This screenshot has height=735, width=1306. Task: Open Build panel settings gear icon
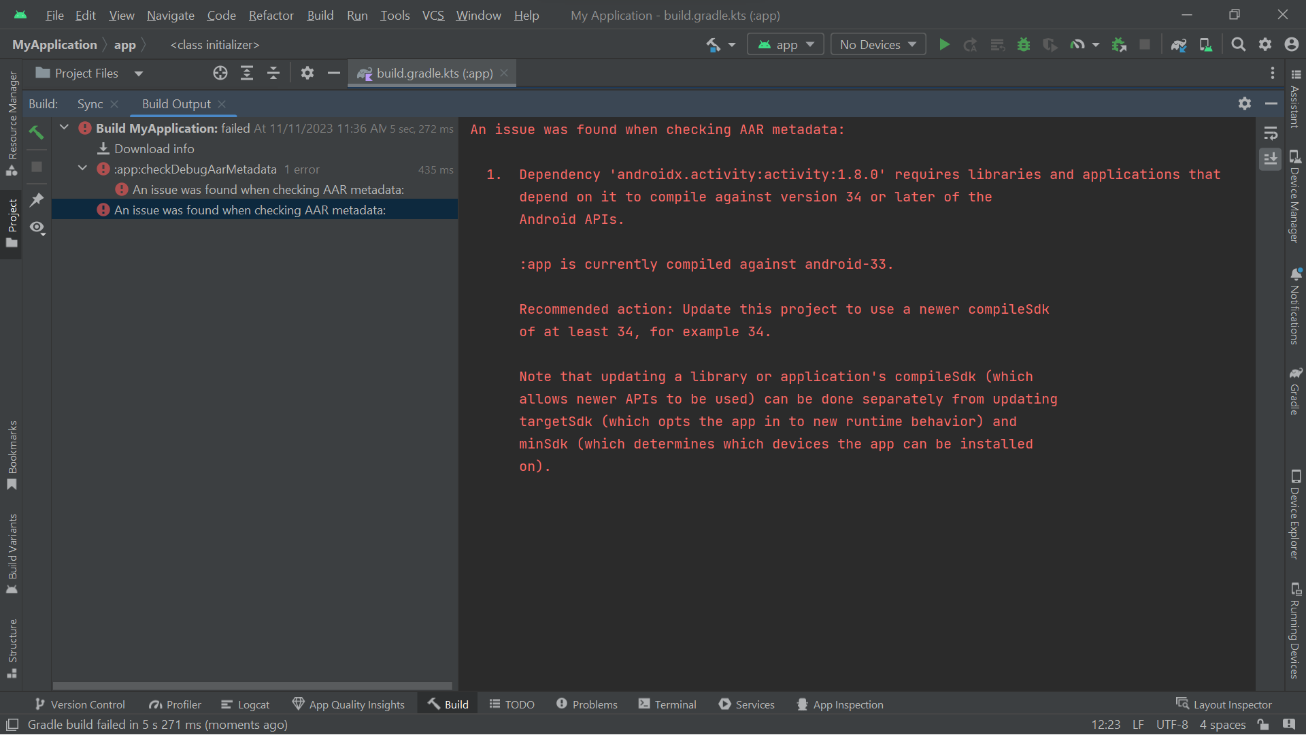1245,103
